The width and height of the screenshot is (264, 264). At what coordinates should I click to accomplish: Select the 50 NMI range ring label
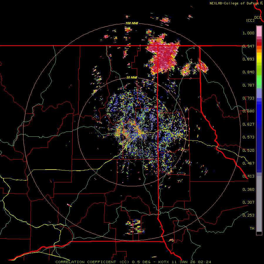point(132,78)
